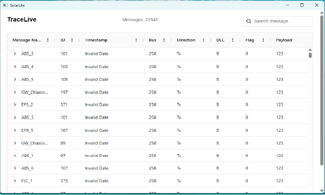Screen dimensions: 325x195
Task: Maximize the SolarLite window
Action: click(x=302, y=5)
